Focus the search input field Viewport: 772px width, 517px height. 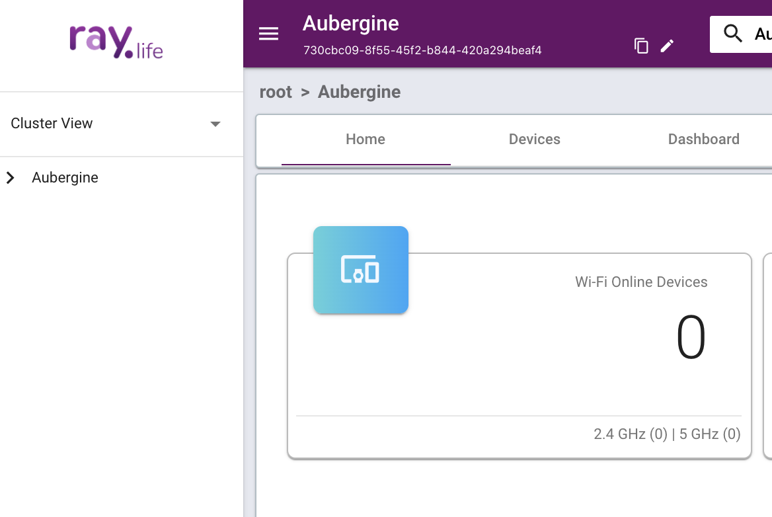(x=761, y=34)
